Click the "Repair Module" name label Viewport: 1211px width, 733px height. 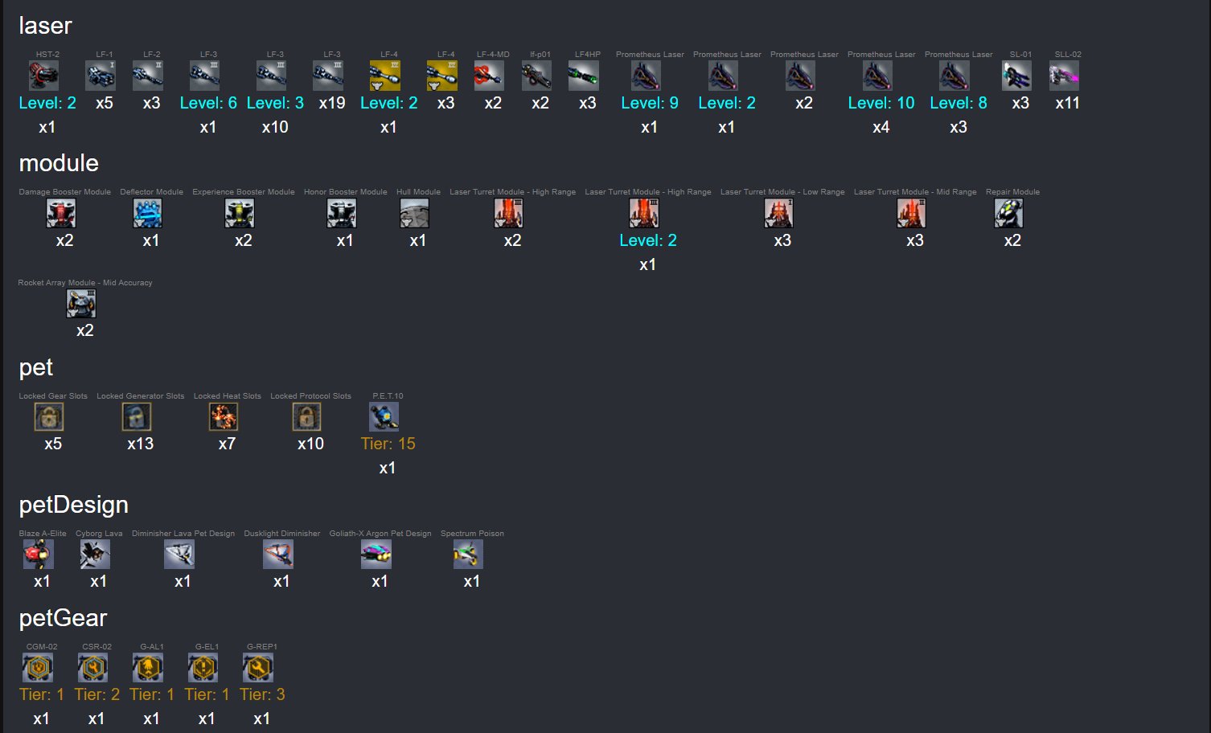pos(1012,192)
